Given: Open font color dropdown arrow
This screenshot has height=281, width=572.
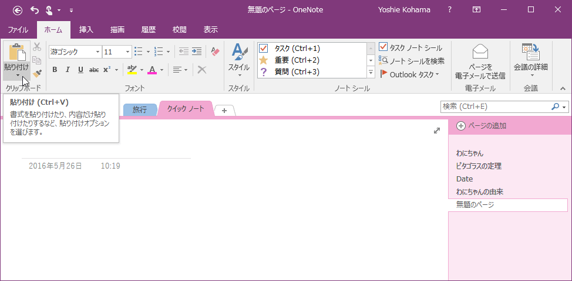Looking at the screenshot, I should pyautogui.click(x=161, y=70).
